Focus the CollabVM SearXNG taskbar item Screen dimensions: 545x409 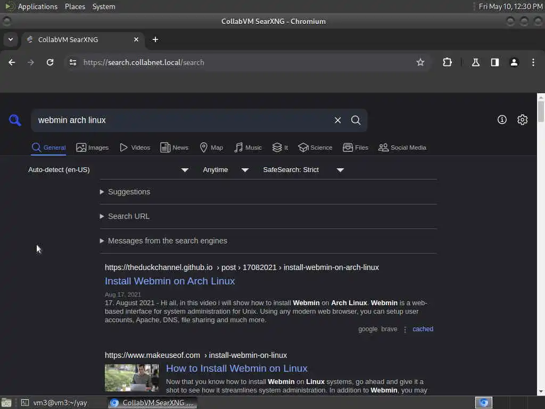[x=152, y=403]
